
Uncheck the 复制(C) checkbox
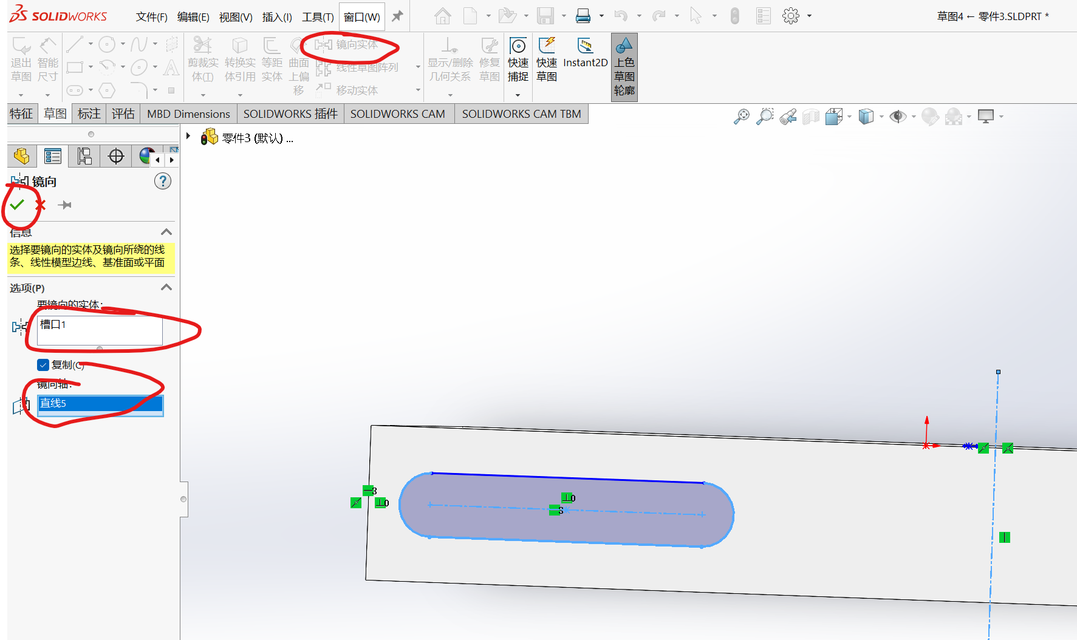coord(43,365)
